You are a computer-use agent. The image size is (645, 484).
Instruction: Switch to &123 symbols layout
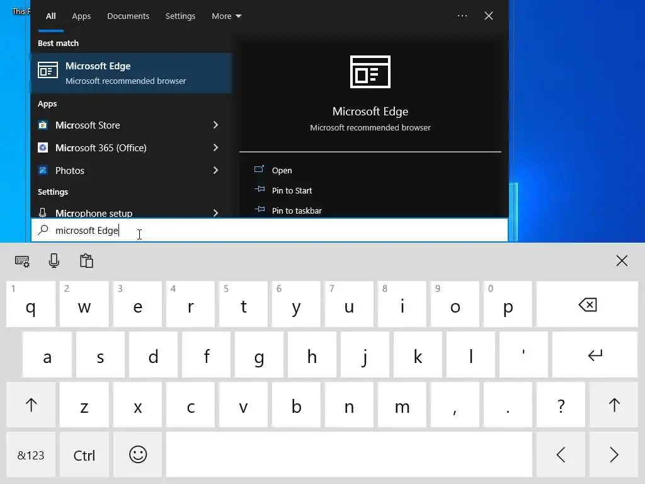[x=31, y=455]
